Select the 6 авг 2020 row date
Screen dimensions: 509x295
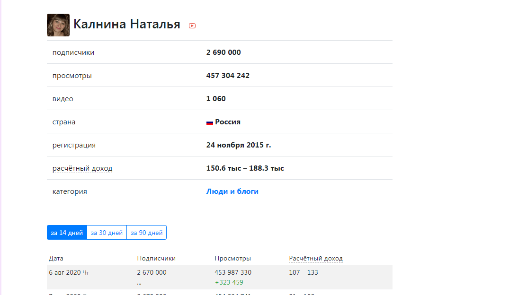tap(65, 272)
